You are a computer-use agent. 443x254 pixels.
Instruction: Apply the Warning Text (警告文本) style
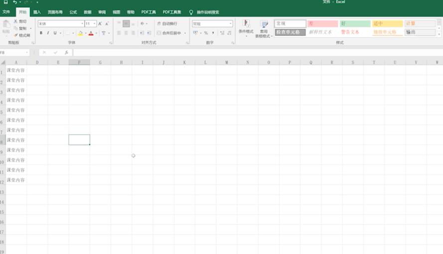(355, 32)
